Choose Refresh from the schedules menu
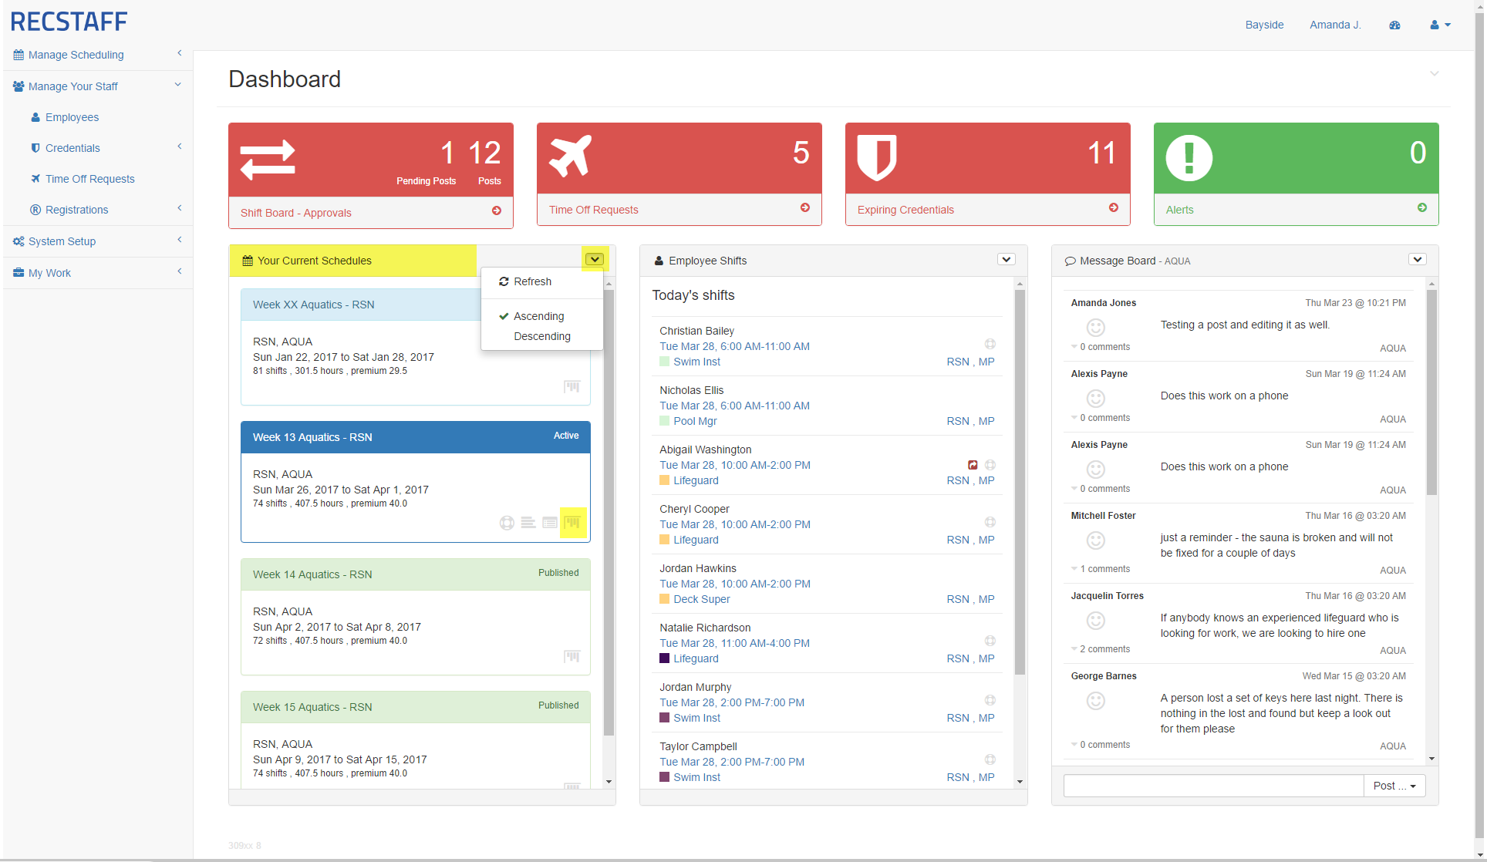Screen dimensions: 1487x862 532,281
